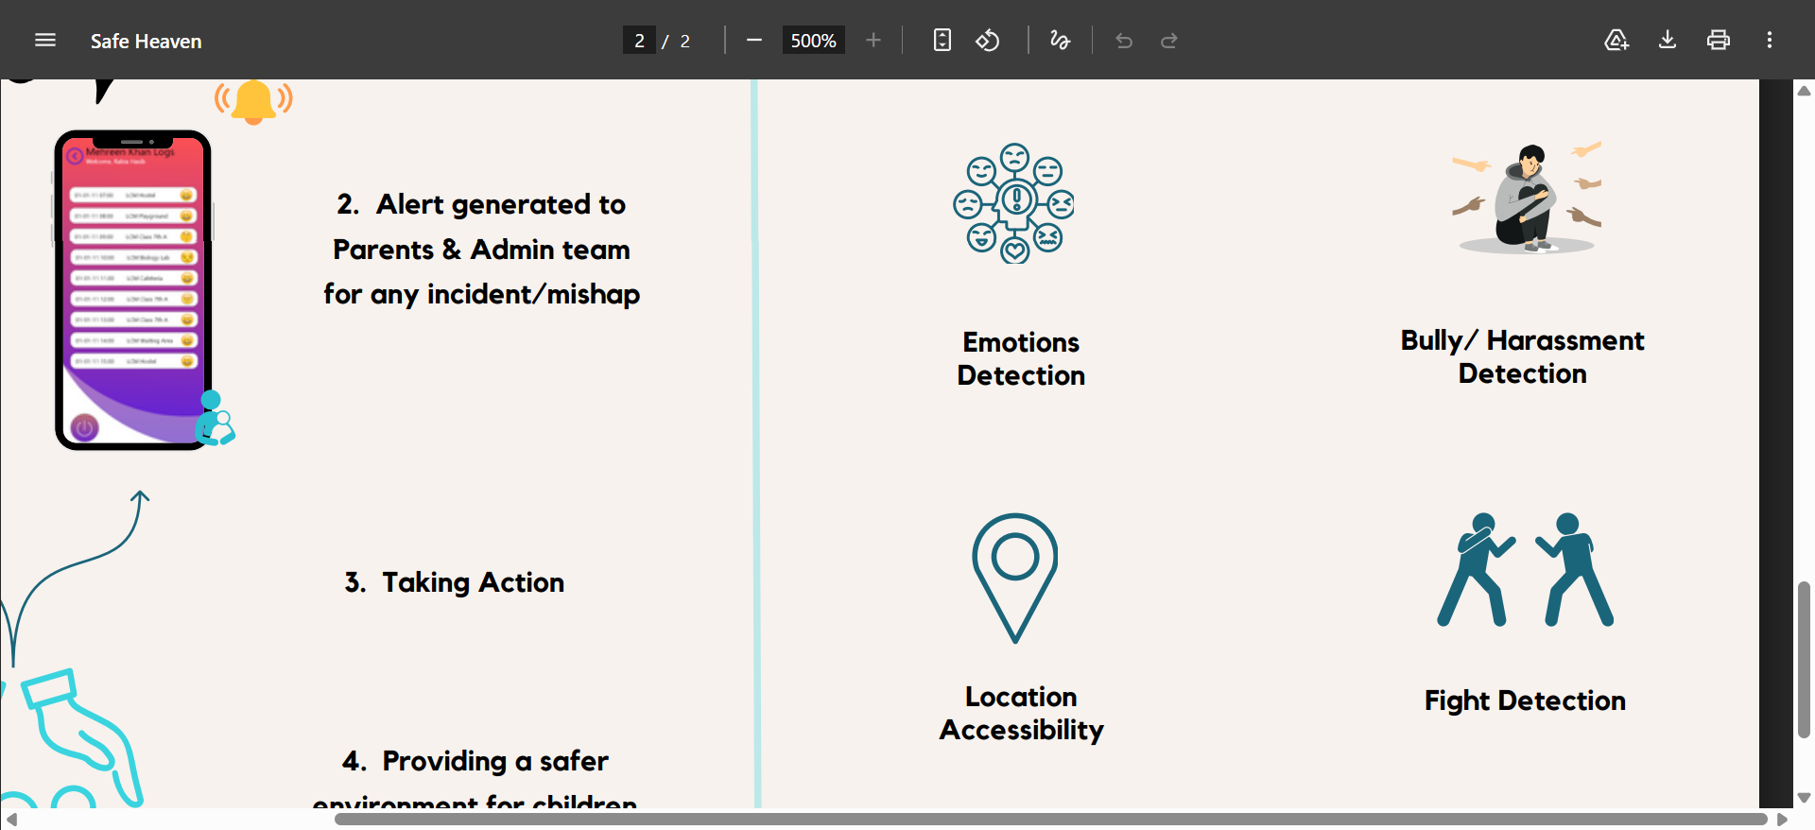Open the sidebar hamburger menu

(45, 41)
